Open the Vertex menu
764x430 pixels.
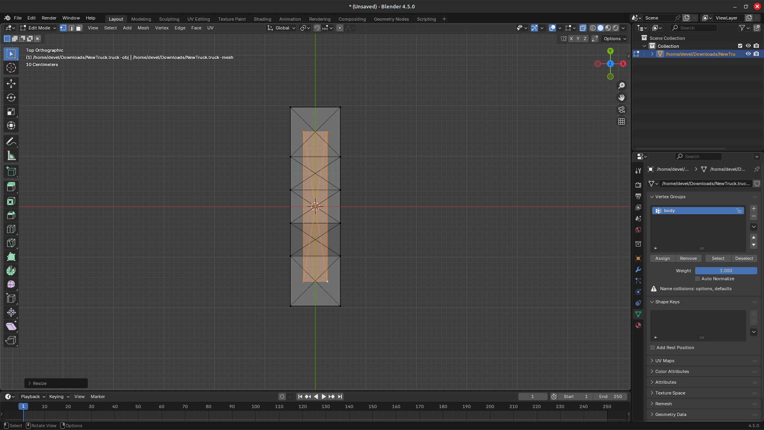(x=162, y=28)
